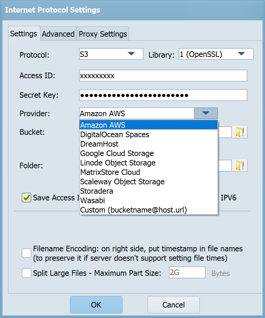Enable Filename Encoding timestamp checkbox
Screen dimensions: 265x318
pyautogui.click(x=26, y=253)
